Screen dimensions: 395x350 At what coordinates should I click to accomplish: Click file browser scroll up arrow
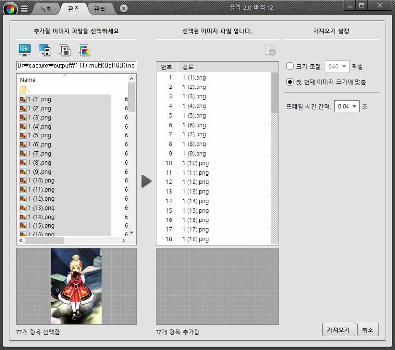pyautogui.click(x=132, y=79)
